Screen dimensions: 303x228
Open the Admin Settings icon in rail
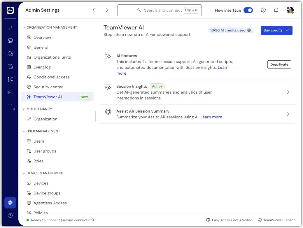coord(10,203)
